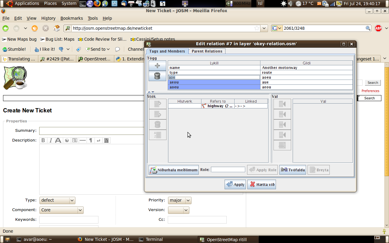Image resolution: width=389 pixels, height=243 pixels.
Task: Click the Tvöfalda button
Action: (x=292, y=170)
